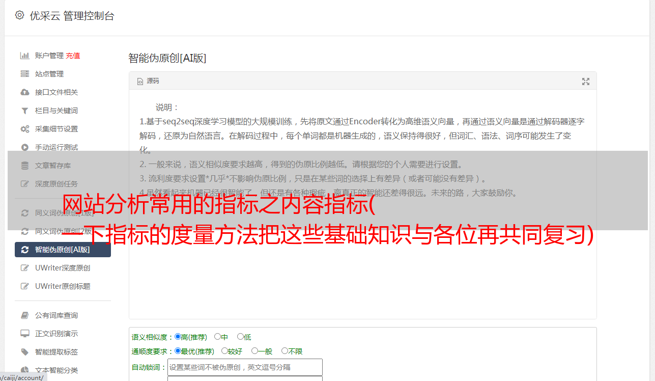Click the 智能提取标签 tag icon
Screen dimensions: 655x381
coord(24,352)
